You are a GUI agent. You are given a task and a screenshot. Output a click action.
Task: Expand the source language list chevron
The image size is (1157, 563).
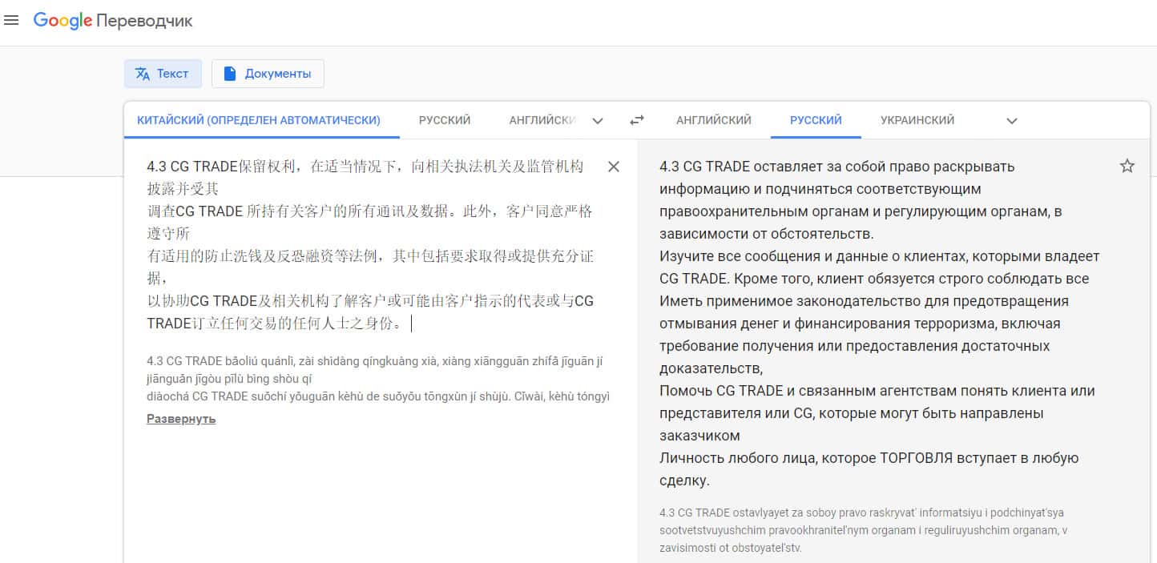(x=597, y=121)
